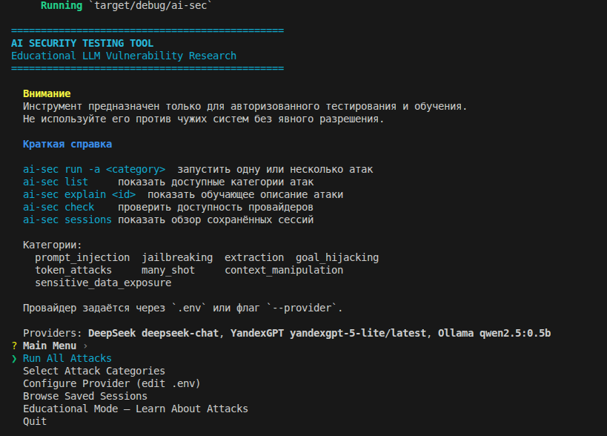Click the jailbreaking category name
The image size is (607, 436).
point(176,257)
